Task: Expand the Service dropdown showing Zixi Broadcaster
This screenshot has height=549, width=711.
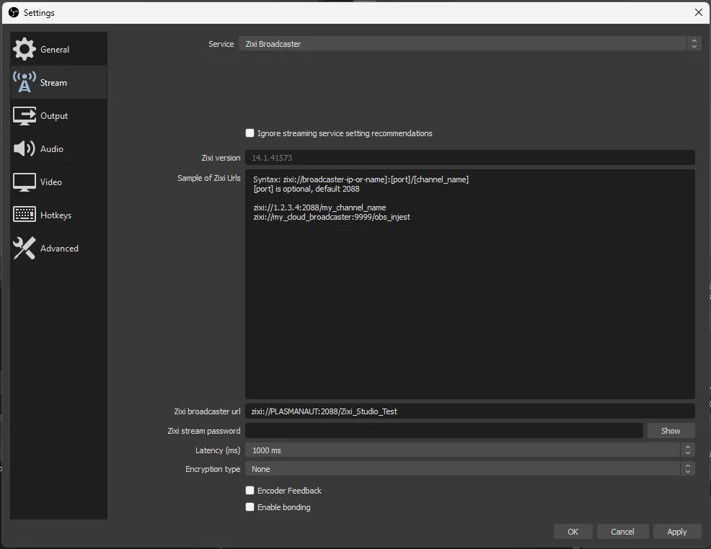Action: pyautogui.click(x=469, y=43)
